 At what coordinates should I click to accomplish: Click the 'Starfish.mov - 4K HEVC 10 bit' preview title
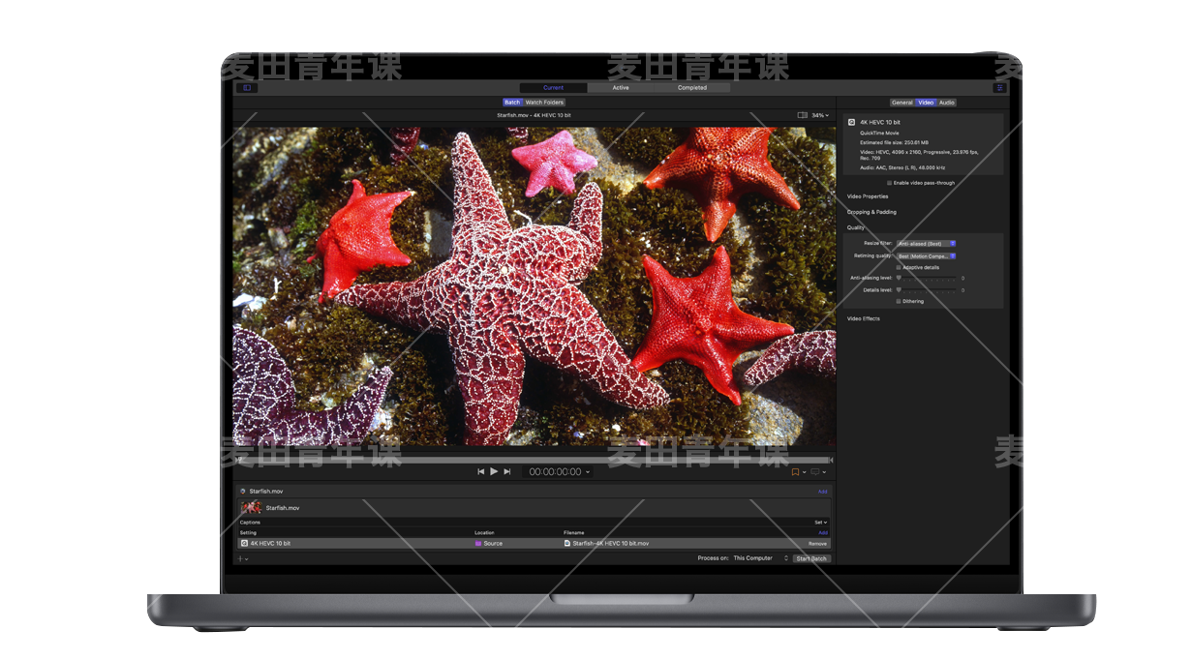(534, 115)
